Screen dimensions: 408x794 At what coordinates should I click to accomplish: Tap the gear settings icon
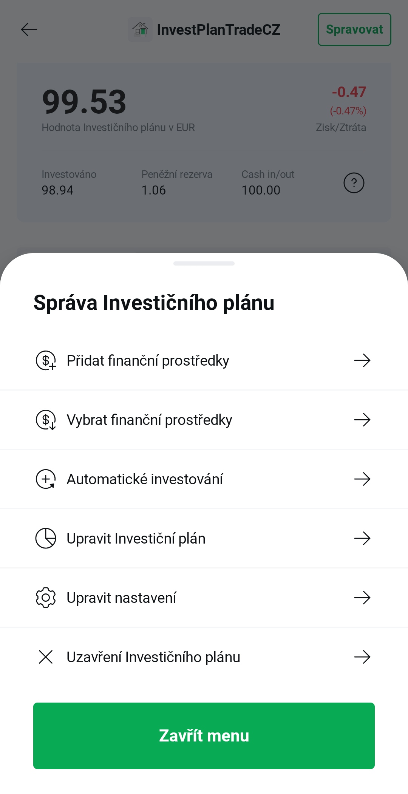point(46,598)
